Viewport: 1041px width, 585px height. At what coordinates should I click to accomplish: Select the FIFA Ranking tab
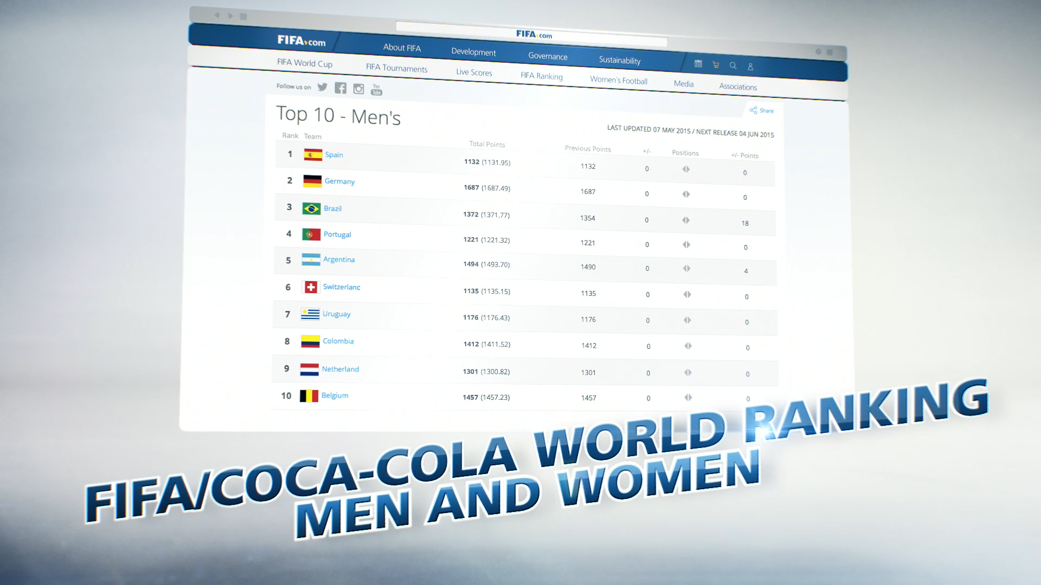click(x=541, y=76)
